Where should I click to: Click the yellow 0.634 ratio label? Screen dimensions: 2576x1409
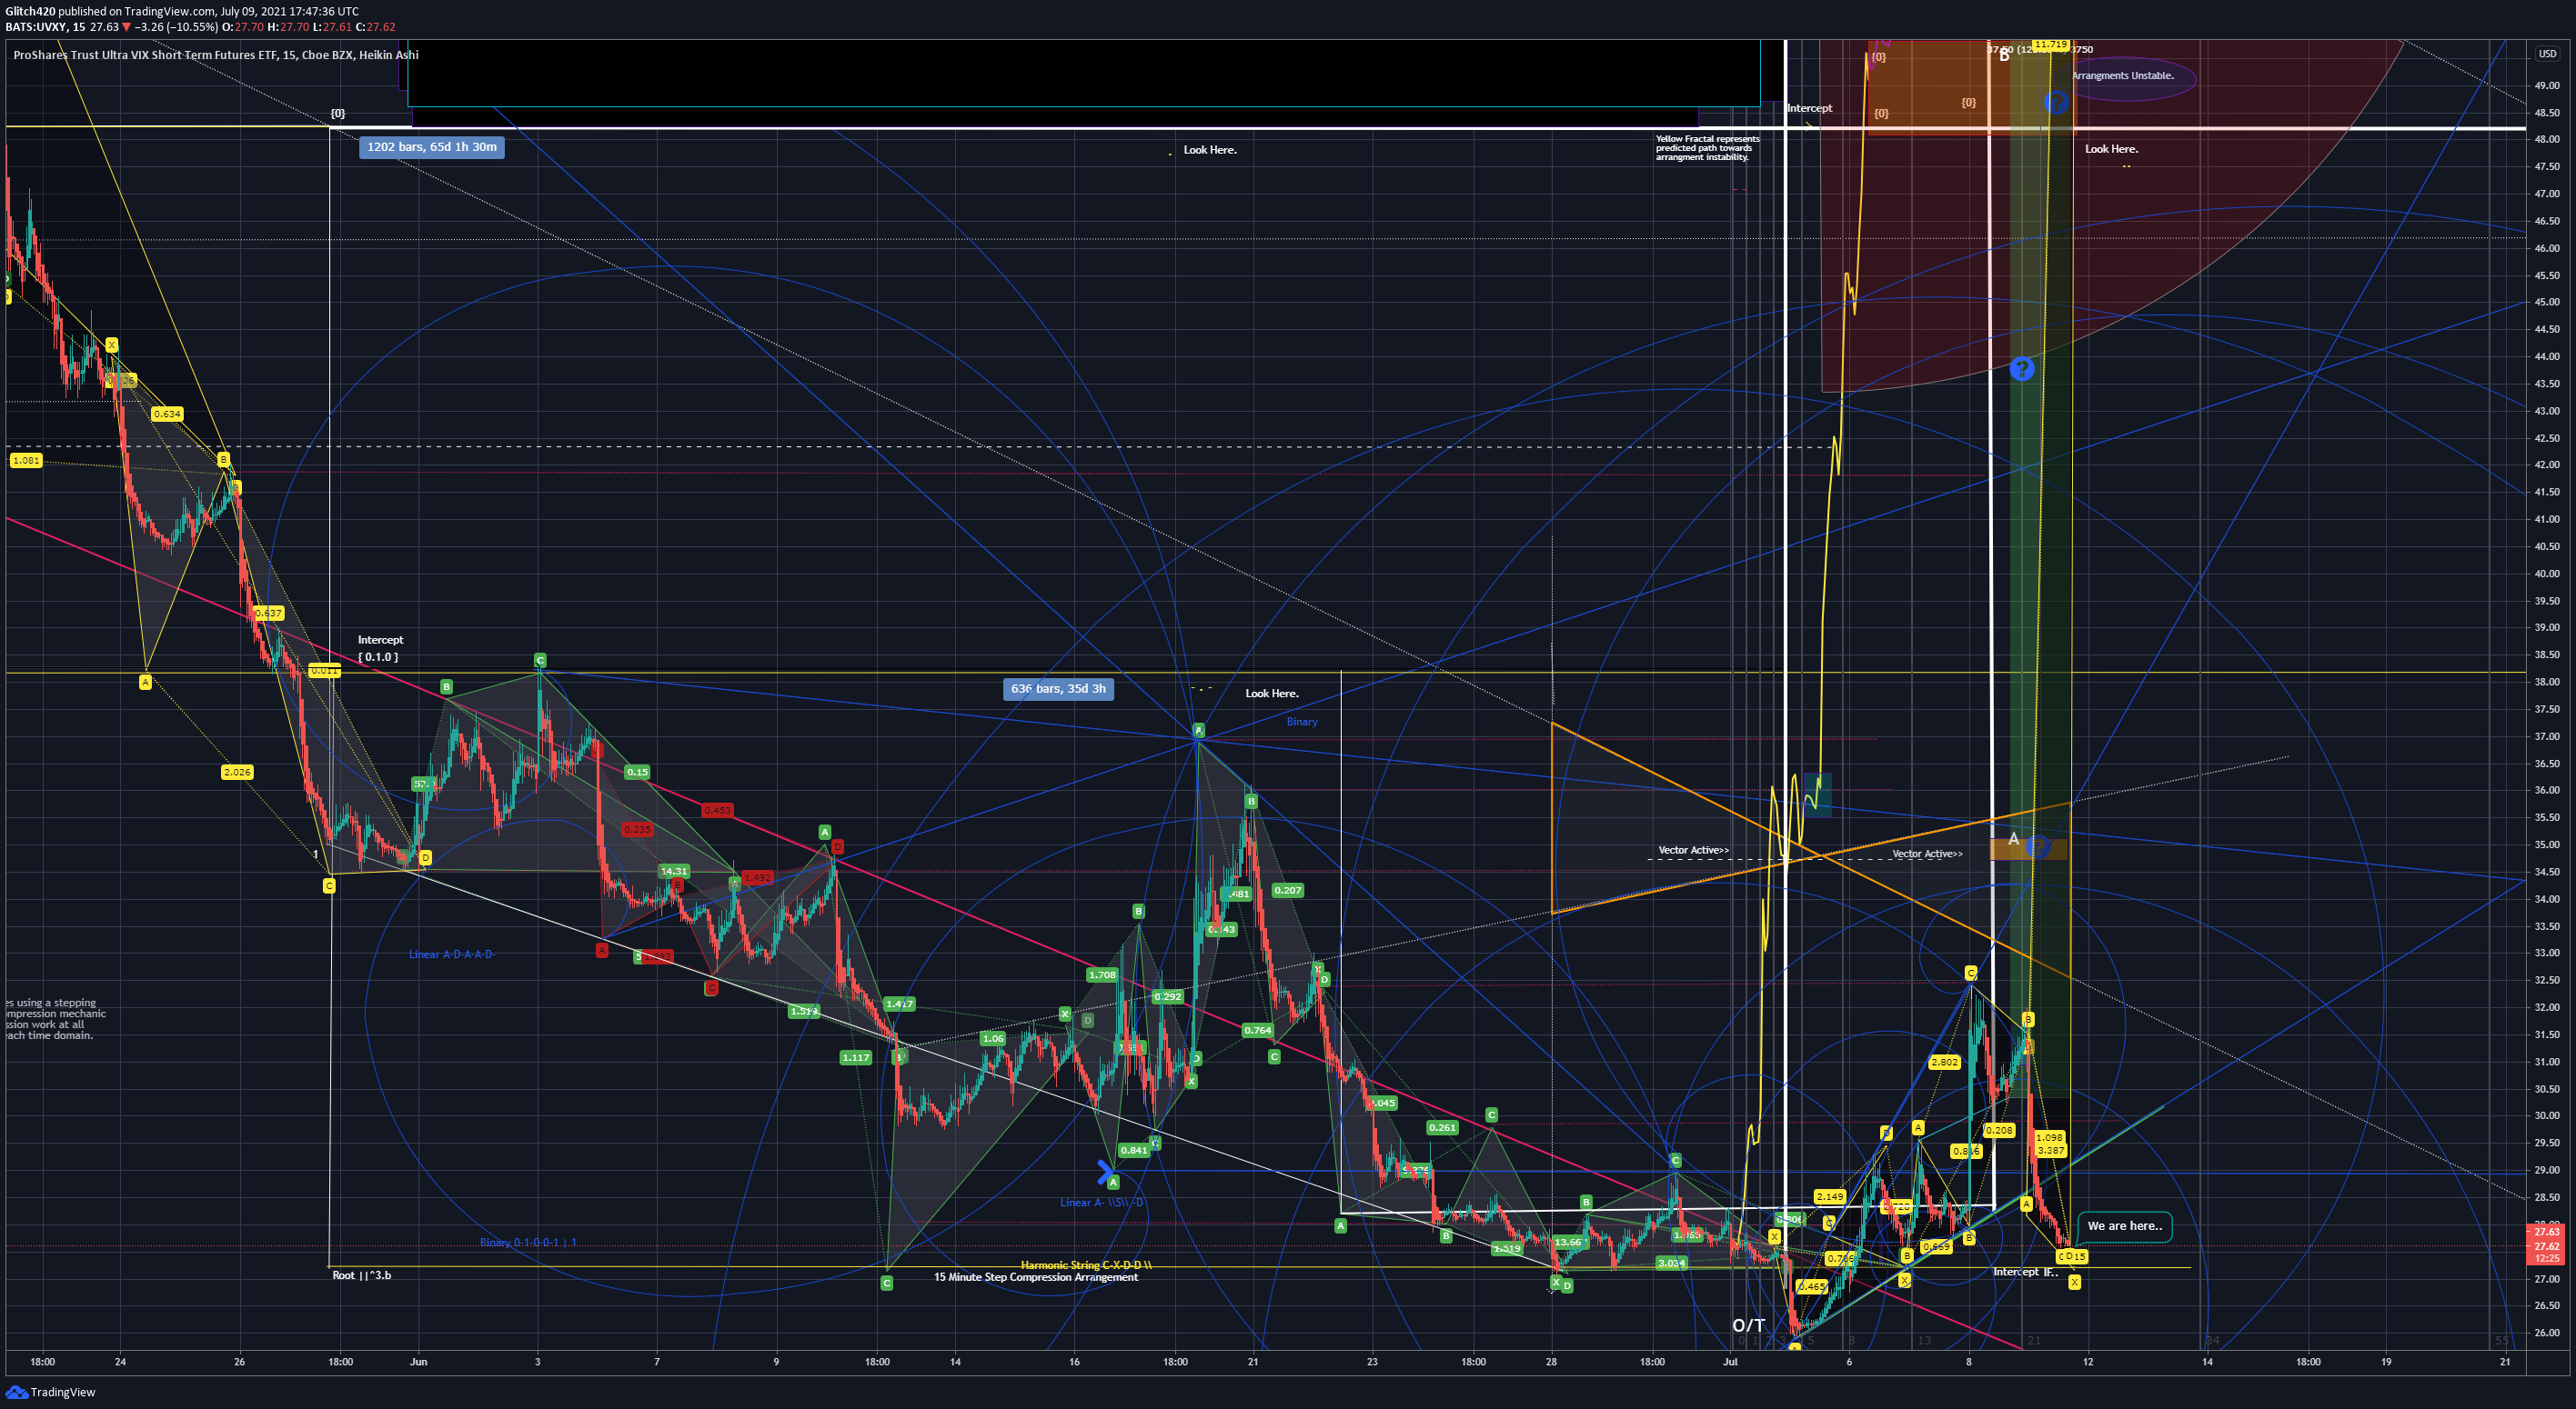point(167,414)
